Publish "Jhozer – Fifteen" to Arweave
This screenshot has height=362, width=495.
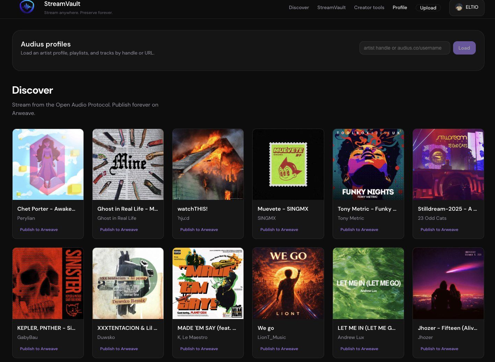(439, 348)
